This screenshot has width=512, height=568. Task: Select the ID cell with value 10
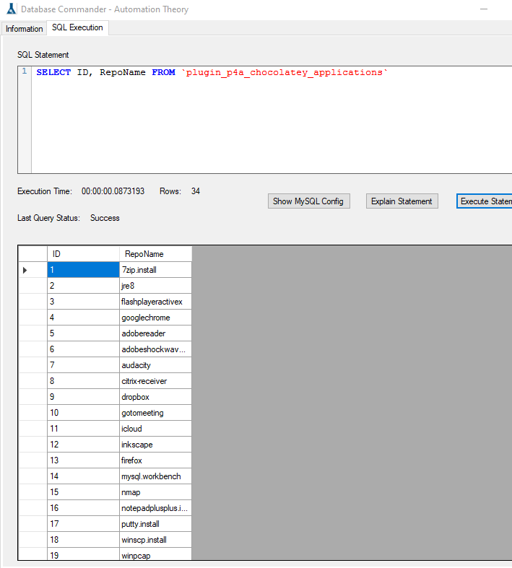[83, 413]
